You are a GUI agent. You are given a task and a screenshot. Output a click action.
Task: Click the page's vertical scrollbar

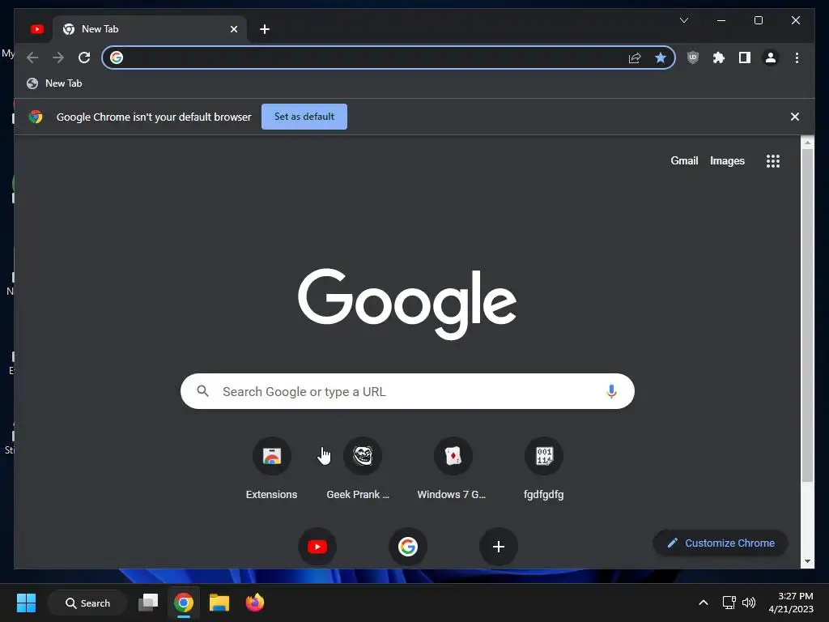click(x=807, y=315)
